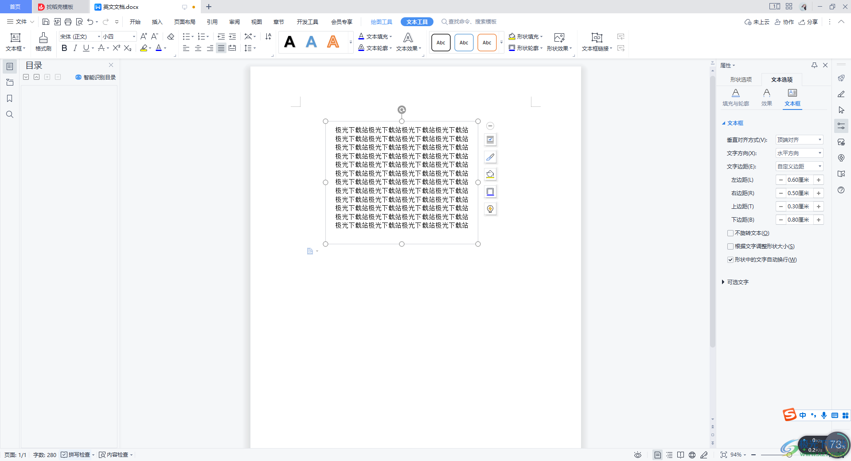Open the font name dropdown
Image resolution: width=851 pixels, height=461 pixels.
click(99, 36)
